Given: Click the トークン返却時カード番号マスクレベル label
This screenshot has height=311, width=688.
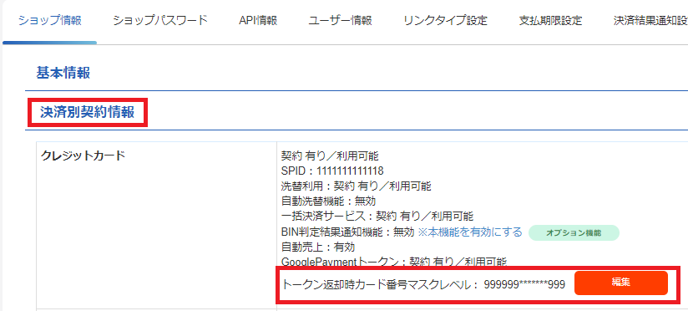Looking at the screenshot, I should click(x=380, y=284).
